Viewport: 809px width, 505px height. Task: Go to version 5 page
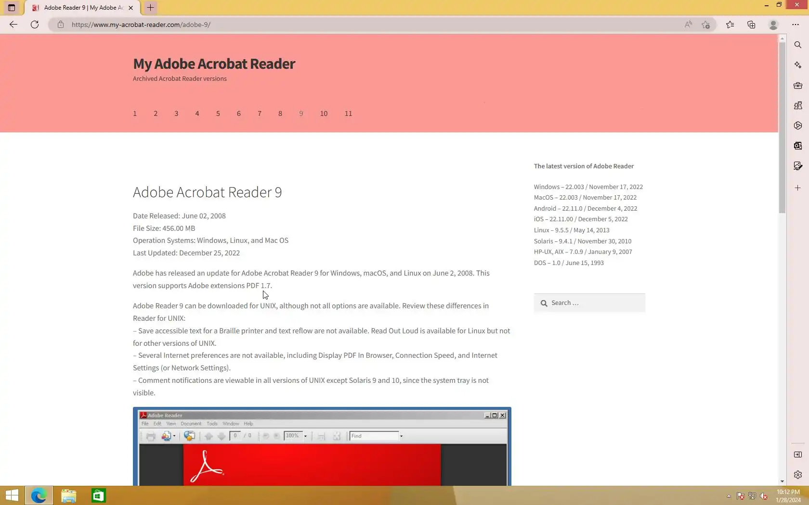pos(218,114)
